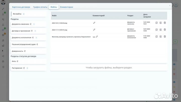Download 2023-11-17_18-05-51.png file
Viewport: 181px width, 102px height.
pyautogui.click(x=161, y=30)
